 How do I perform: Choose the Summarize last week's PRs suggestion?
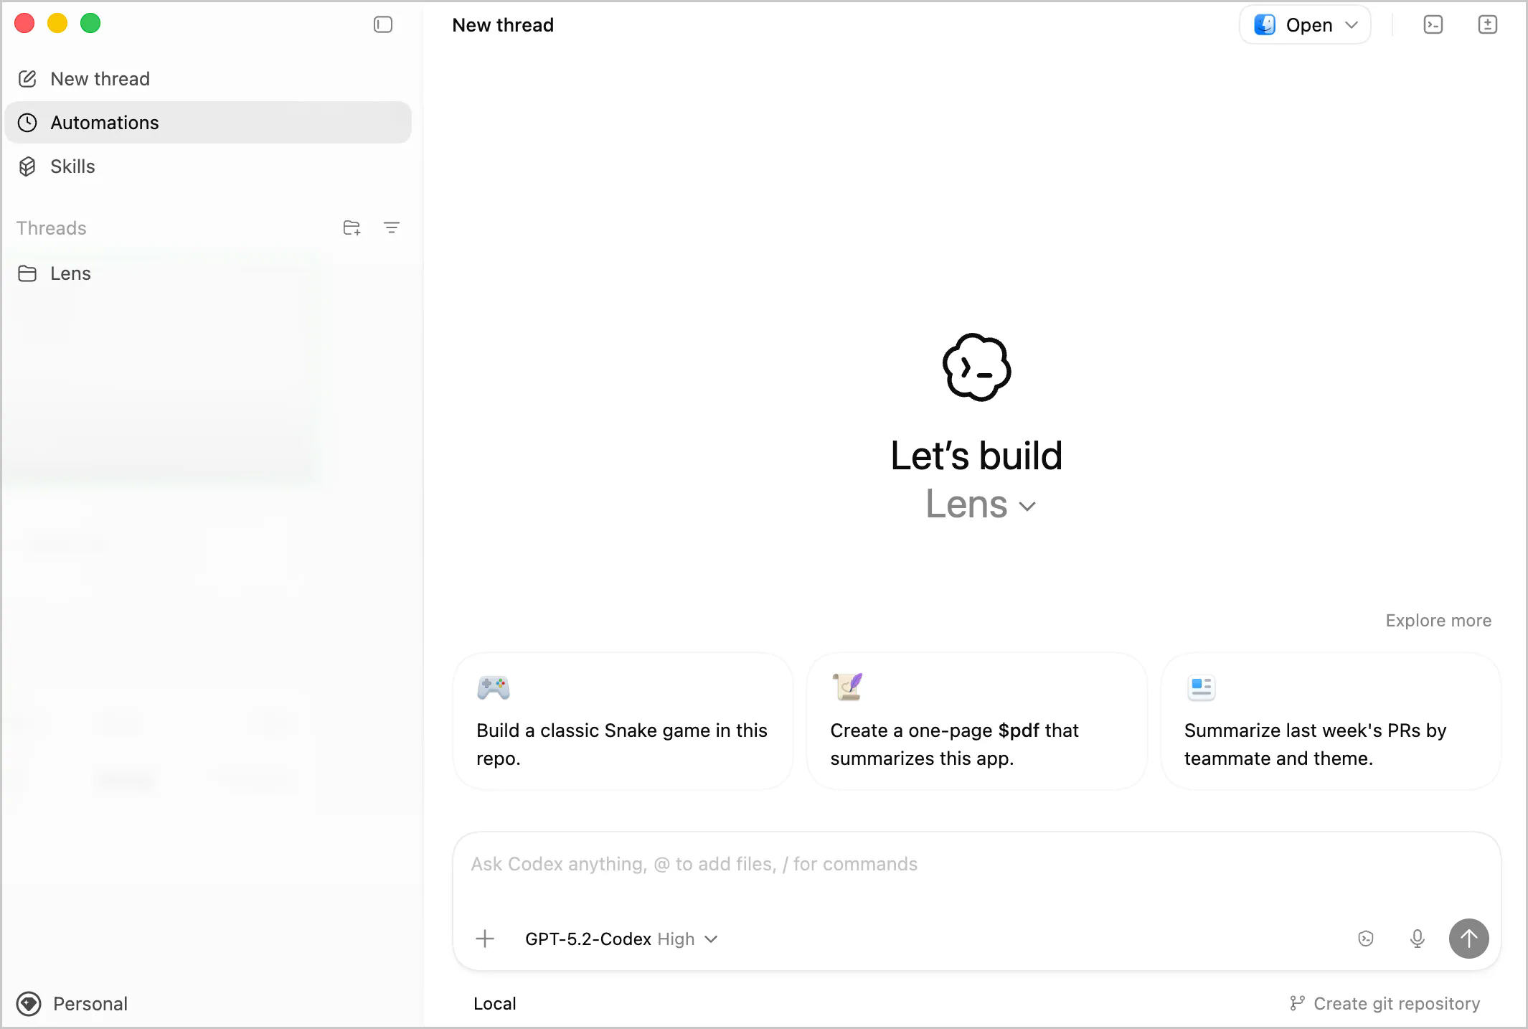coord(1331,721)
